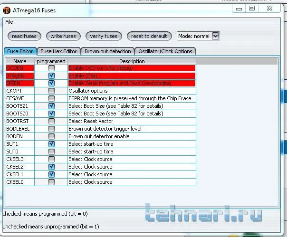Maximize the ATmega16 Fuses window
The image size is (287, 237).
pyautogui.click(x=252, y=9)
